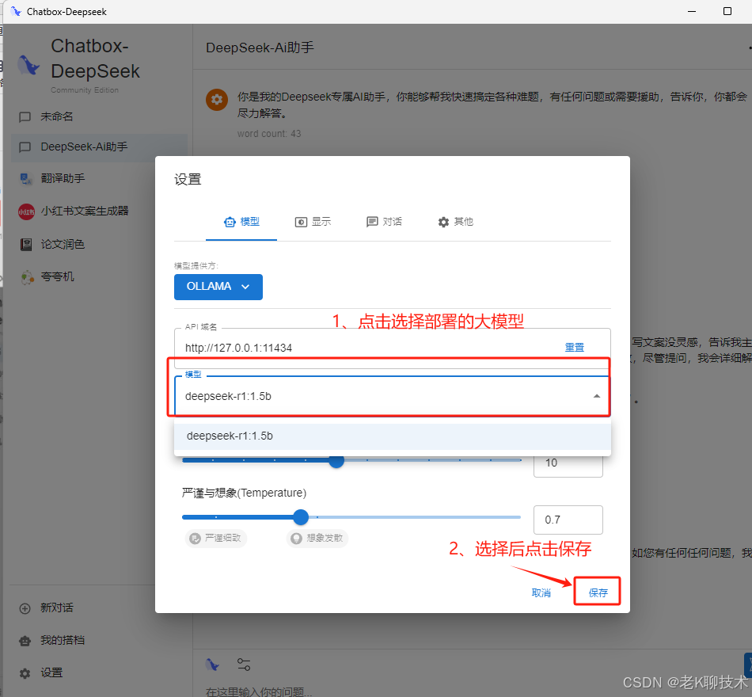Open the 未命名 conversation
This screenshot has width=752, height=697.
tap(98, 116)
